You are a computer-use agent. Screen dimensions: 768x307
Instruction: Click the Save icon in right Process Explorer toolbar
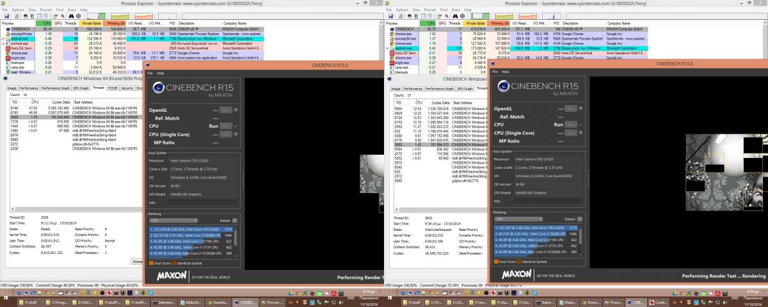click(390, 16)
